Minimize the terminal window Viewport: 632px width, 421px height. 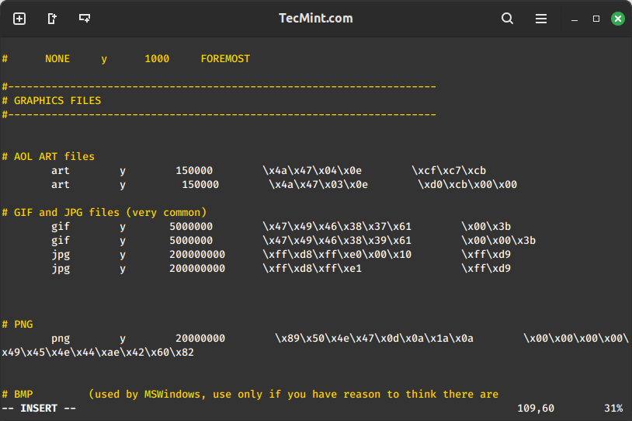575,19
